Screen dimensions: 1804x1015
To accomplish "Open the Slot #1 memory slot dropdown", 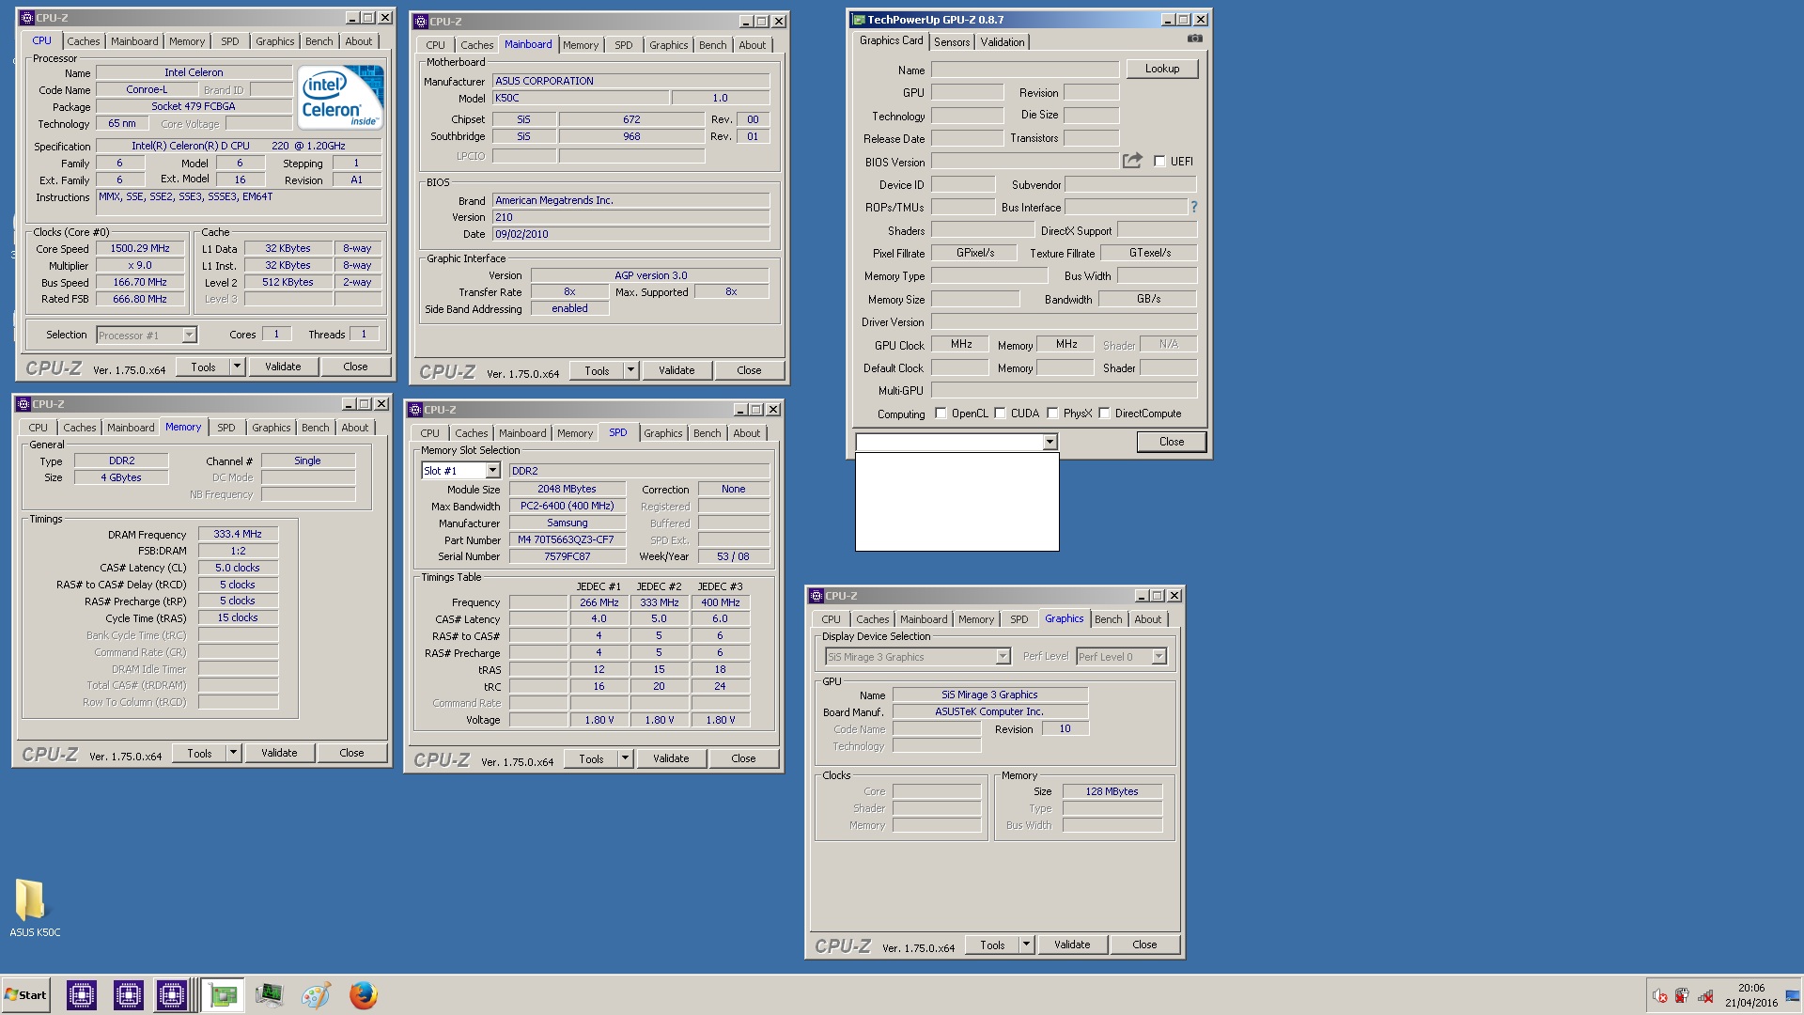I will [491, 471].
